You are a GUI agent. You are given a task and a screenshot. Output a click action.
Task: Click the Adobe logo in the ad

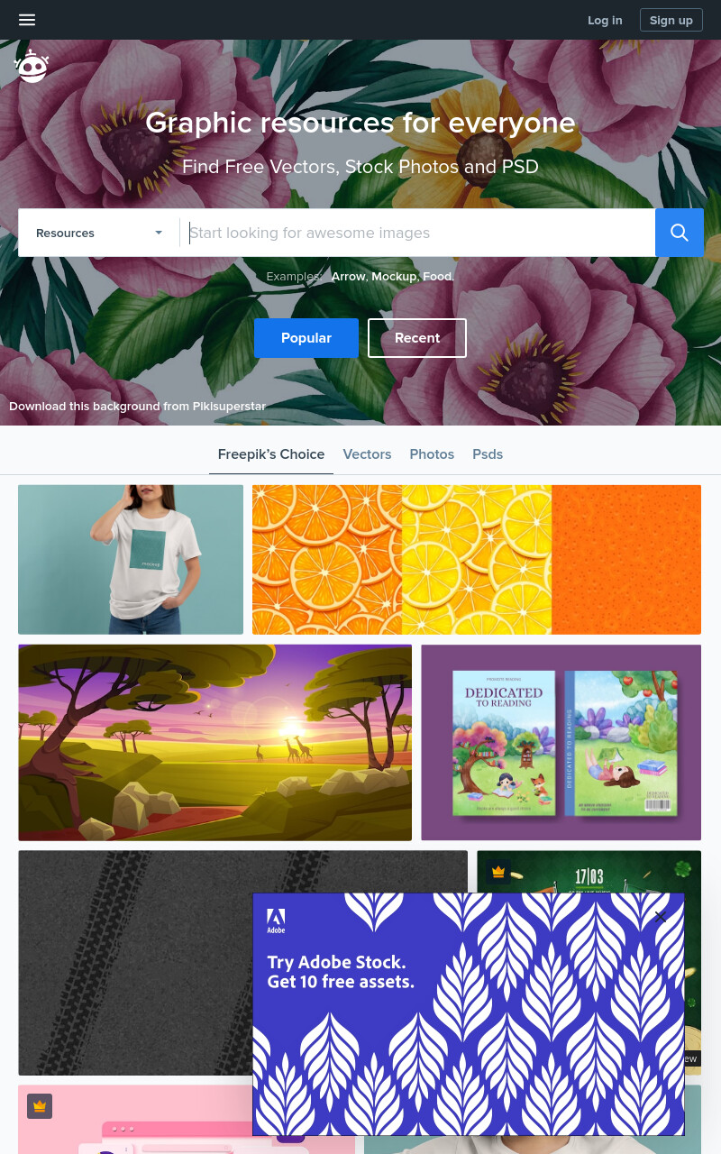[276, 921]
